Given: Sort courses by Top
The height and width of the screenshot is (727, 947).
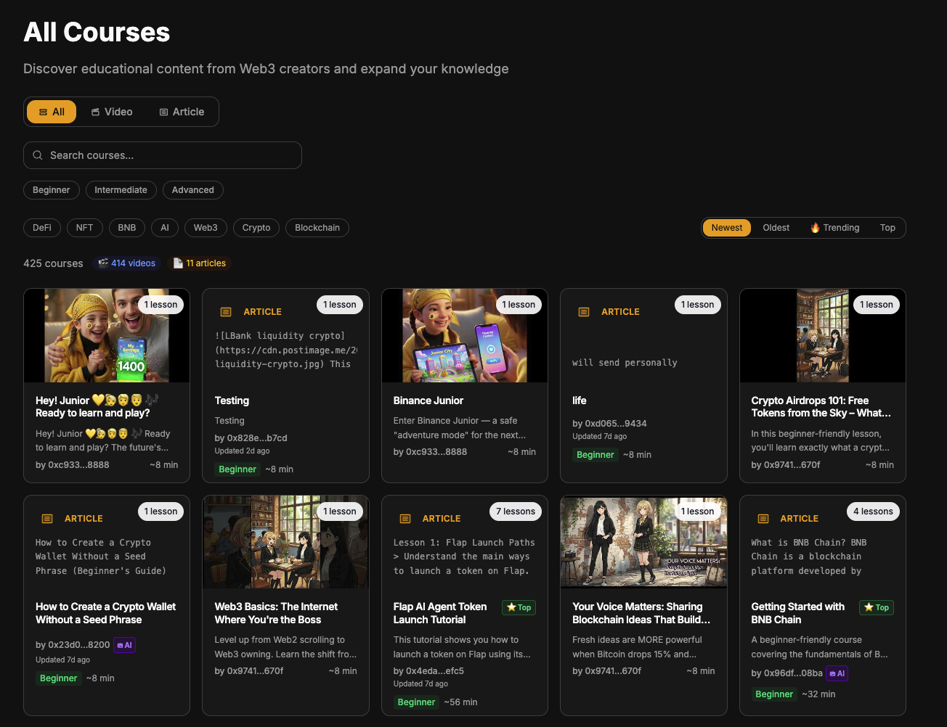Looking at the screenshot, I should (887, 228).
